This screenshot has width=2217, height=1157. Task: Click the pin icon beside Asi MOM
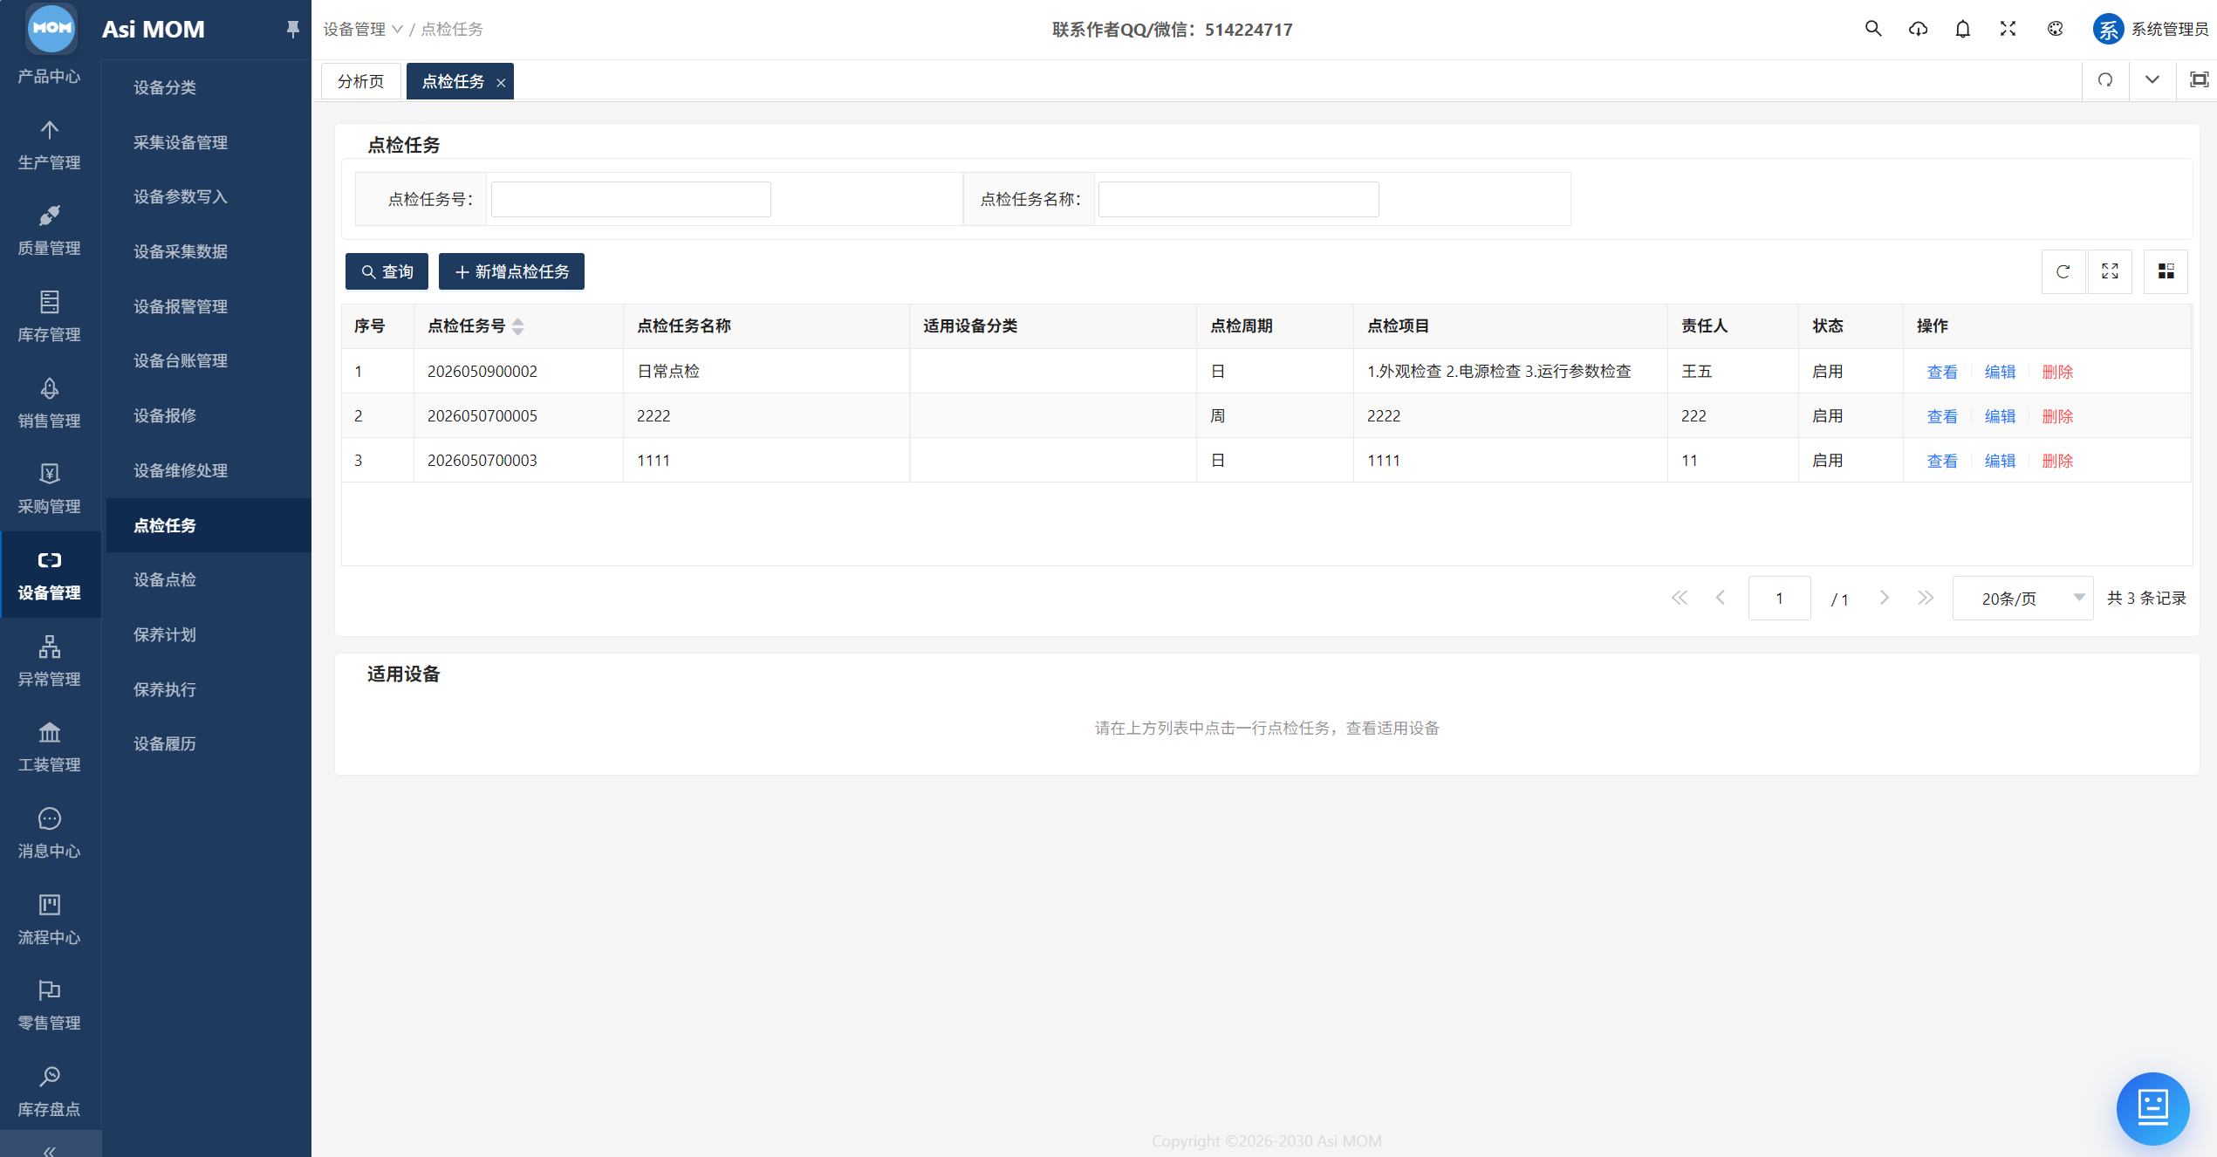pos(292,30)
